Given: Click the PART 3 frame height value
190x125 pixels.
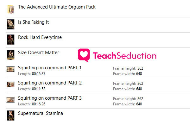Looking at the screenshot, I should pyautogui.click(x=140, y=99).
